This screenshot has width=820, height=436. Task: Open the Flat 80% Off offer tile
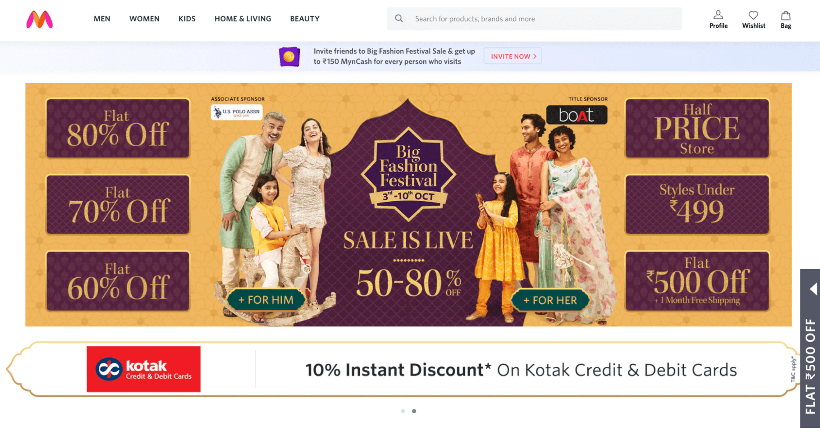[118, 128]
